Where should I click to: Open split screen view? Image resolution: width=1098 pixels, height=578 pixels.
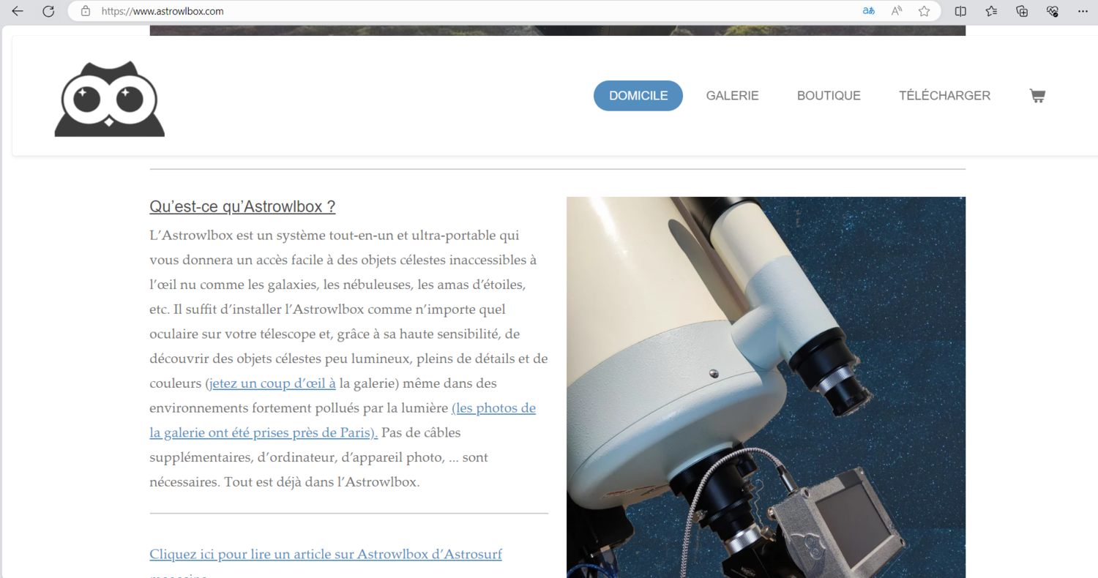tap(961, 11)
